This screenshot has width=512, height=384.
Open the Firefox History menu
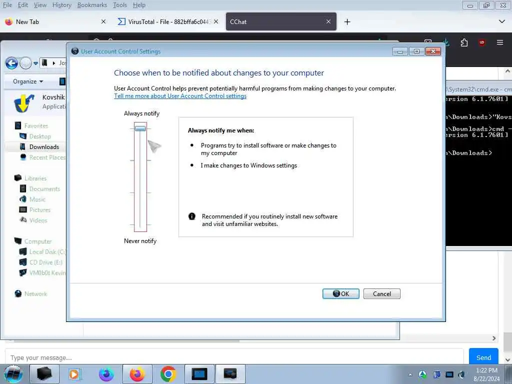(x=61, y=5)
